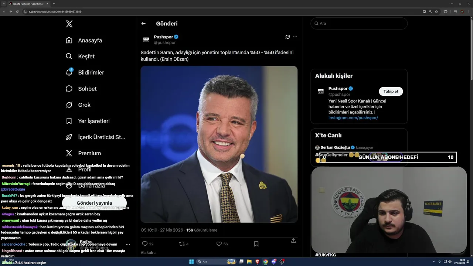Reload the page
This screenshot has height=266, width=473.
[x=17, y=11]
